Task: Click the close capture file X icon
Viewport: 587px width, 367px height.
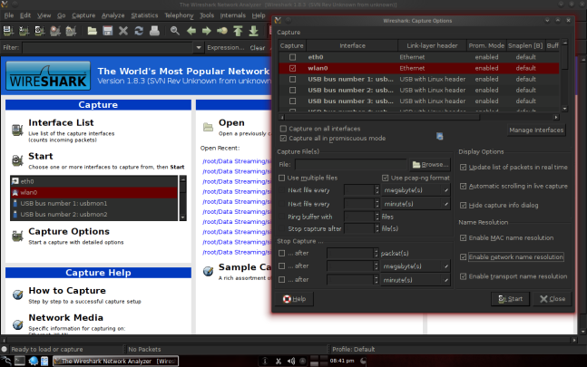Action: [x=123, y=31]
